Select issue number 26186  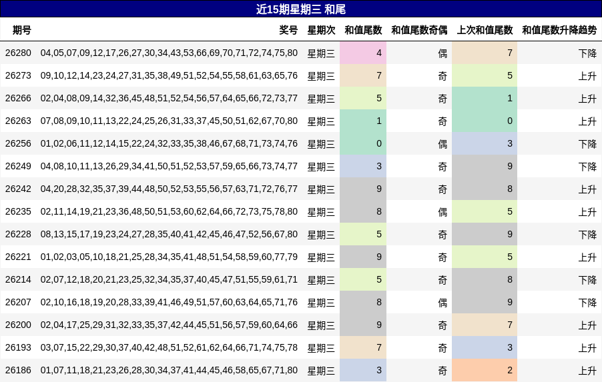18,370
